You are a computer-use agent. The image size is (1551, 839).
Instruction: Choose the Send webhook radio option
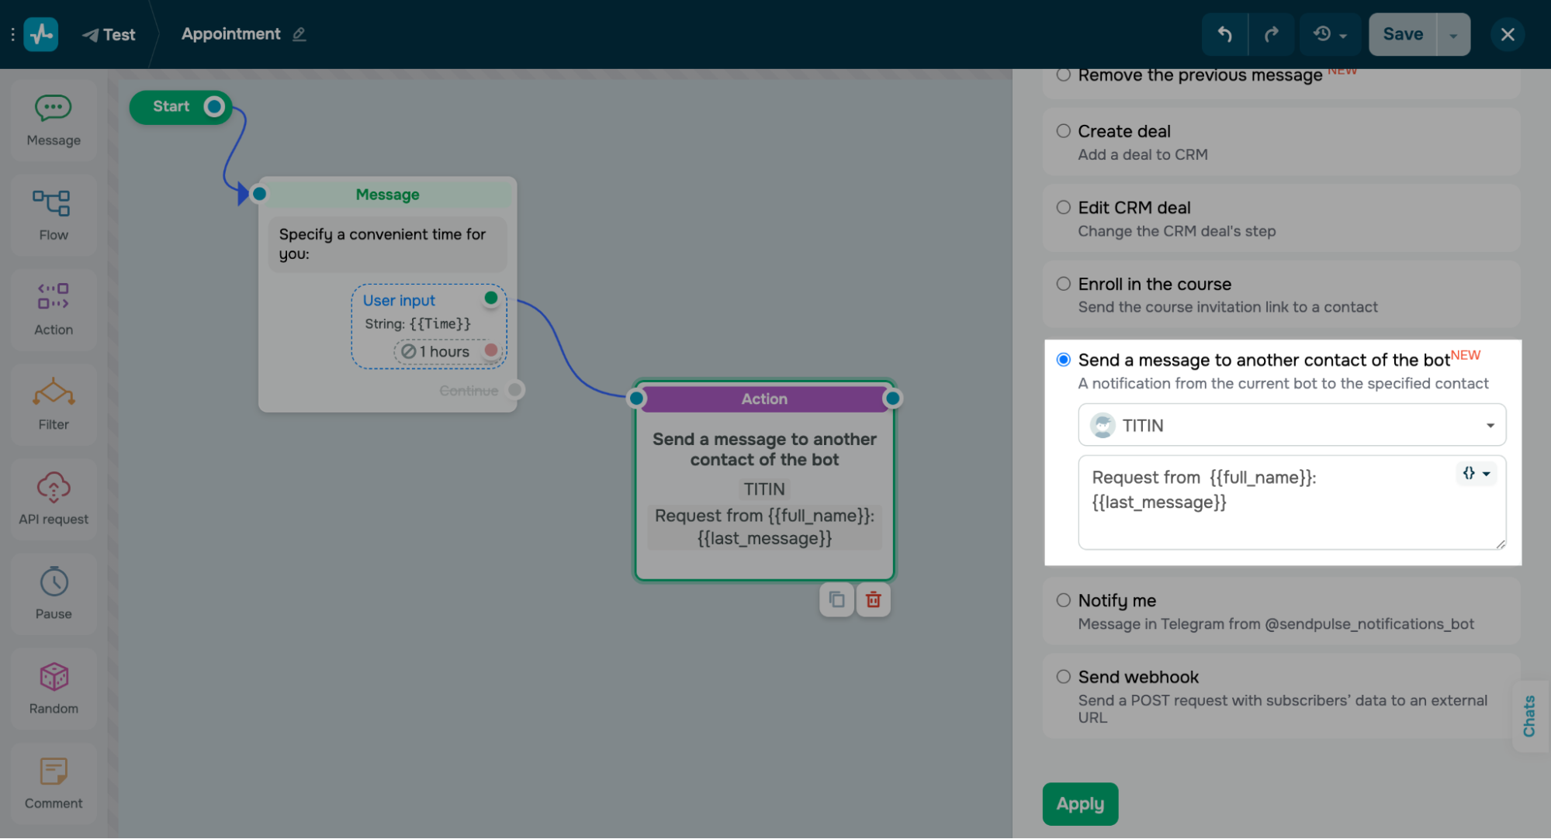pyautogui.click(x=1063, y=676)
